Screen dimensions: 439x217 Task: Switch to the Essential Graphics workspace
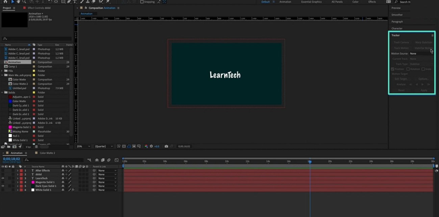tap(311, 2)
